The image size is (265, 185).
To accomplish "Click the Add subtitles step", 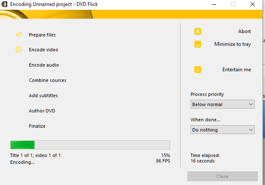I will pos(43,95).
